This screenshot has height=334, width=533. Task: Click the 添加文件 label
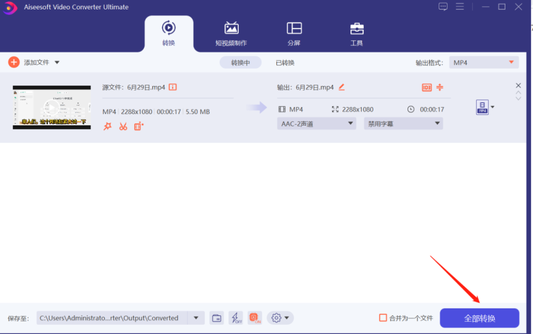click(36, 62)
